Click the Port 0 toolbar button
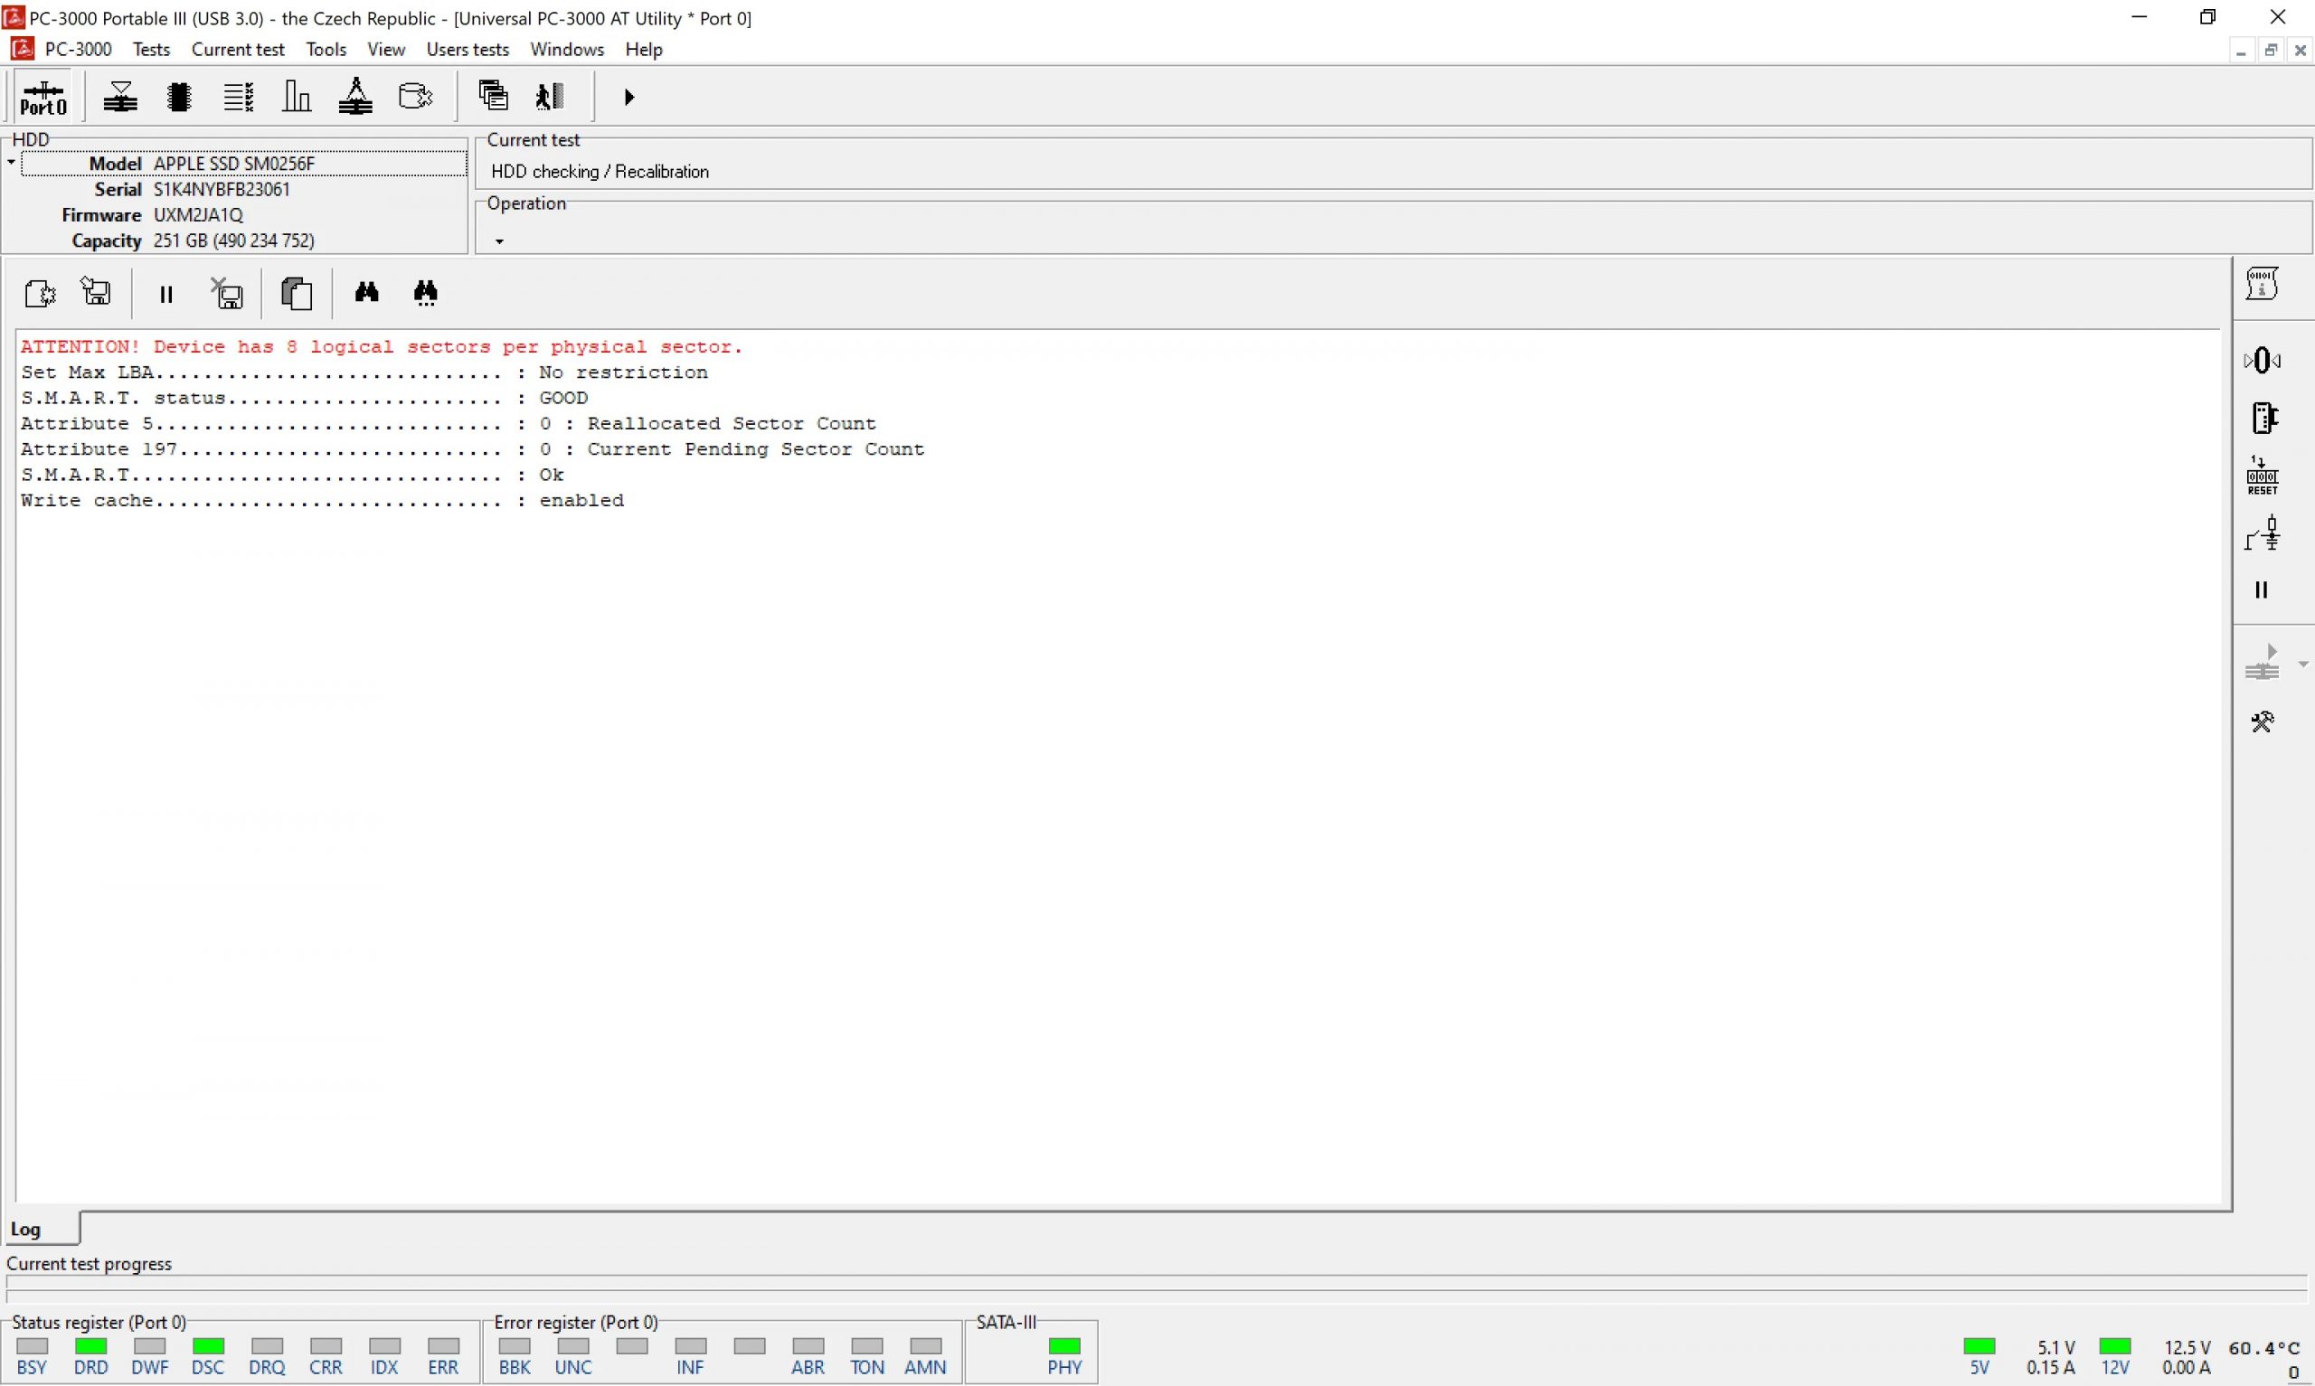 (43, 97)
